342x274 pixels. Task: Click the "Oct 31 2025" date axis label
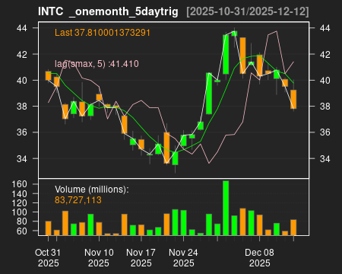48,258
